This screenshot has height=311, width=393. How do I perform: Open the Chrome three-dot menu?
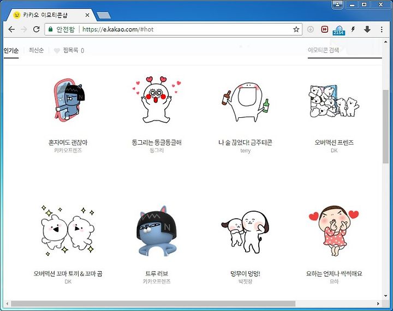[382, 29]
